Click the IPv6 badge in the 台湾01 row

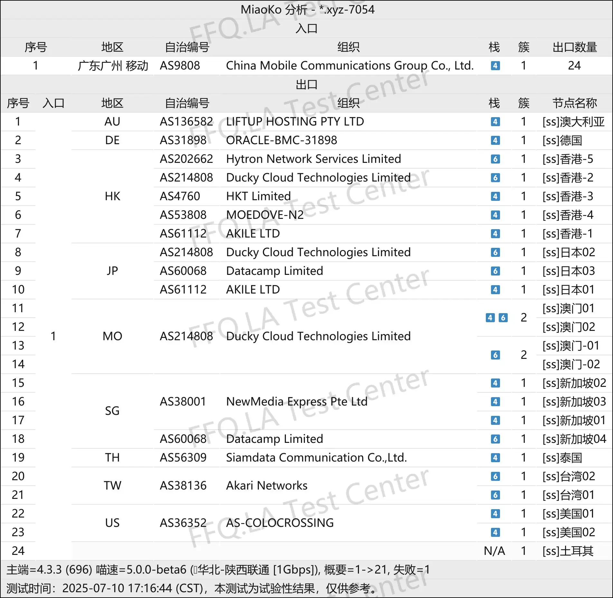click(495, 495)
